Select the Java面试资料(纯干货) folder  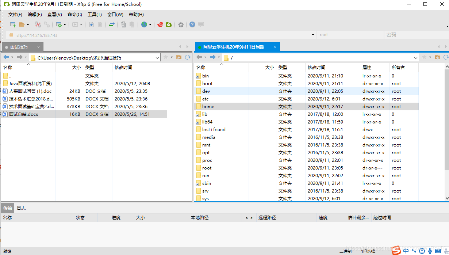coord(84,84)
